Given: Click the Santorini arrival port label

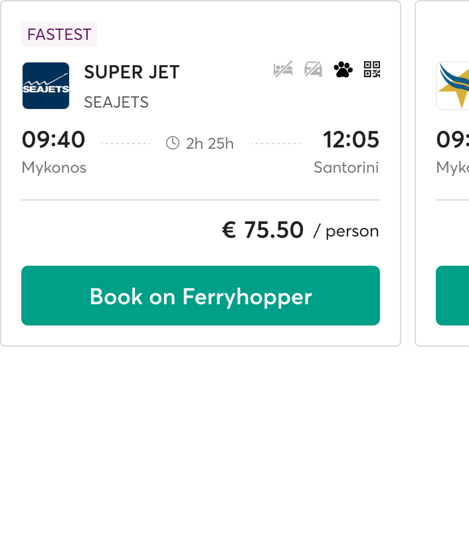Looking at the screenshot, I should [x=346, y=167].
